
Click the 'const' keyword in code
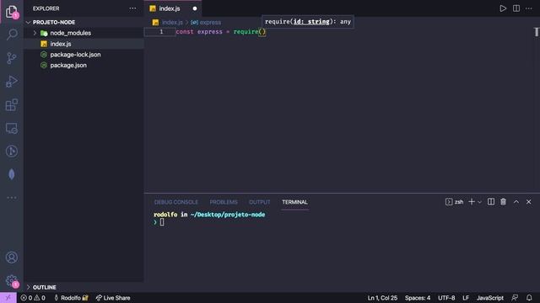(185, 32)
